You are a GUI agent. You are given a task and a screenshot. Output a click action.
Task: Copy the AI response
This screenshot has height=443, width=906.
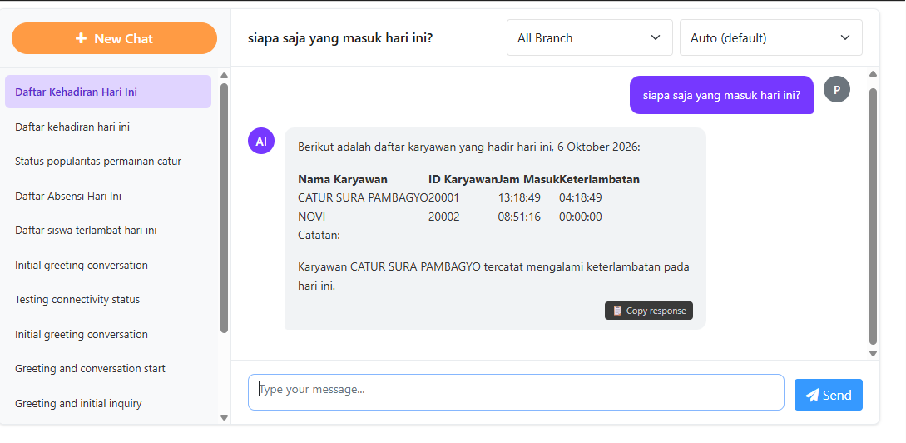pyautogui.click(x=649, y=311)
